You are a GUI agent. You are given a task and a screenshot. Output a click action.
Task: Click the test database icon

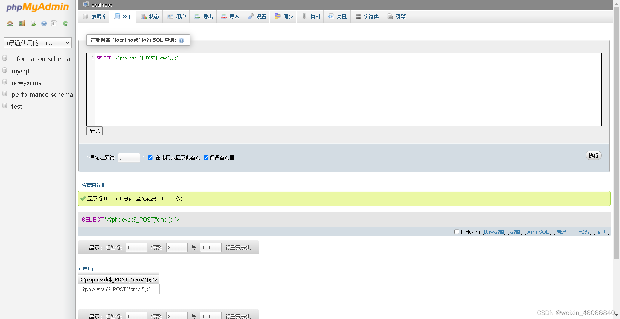click(5, 106)
